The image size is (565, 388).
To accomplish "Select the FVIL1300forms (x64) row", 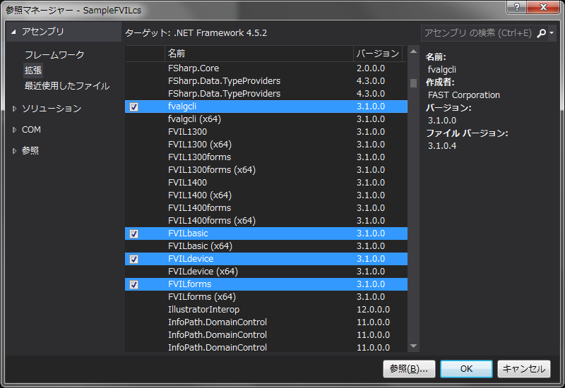I will pyautogui.click(x=266, y=170).
